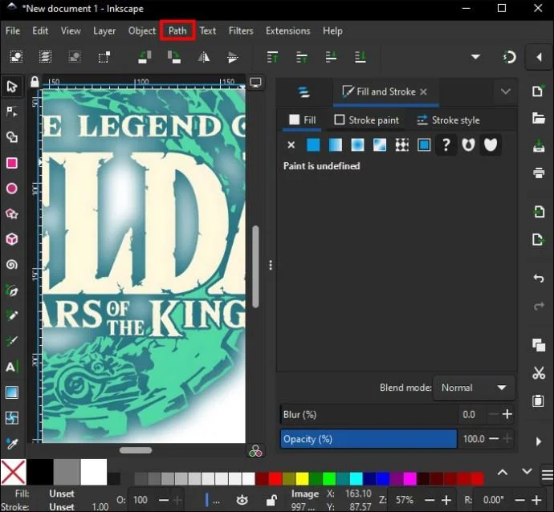The width and height of the screenshot is (554, 512).
Task: Select the Selector arrow tool
Action: (12, 86)
